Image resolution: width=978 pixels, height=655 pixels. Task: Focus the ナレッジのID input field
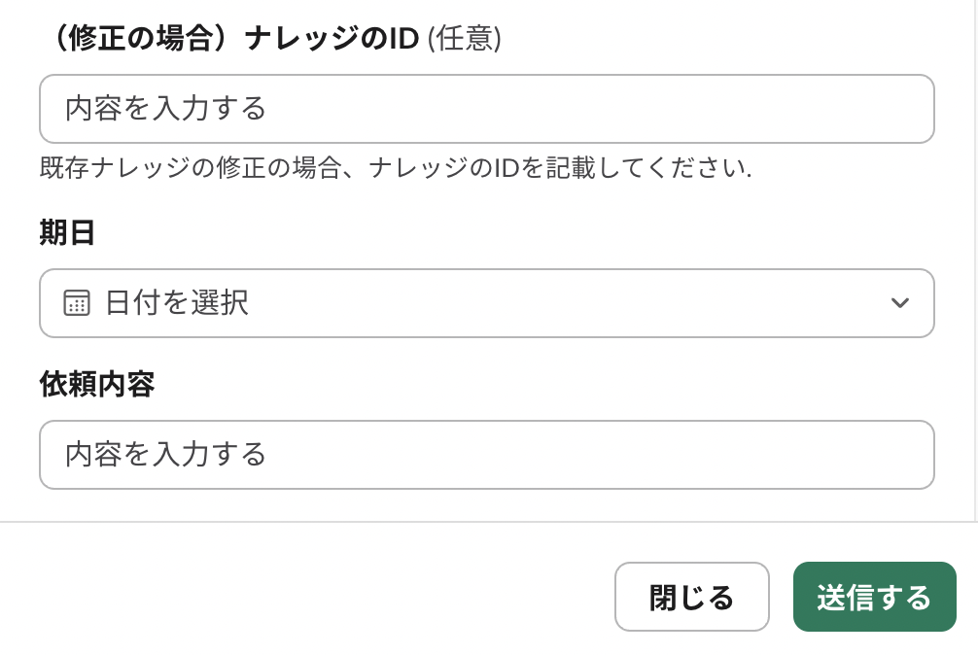click(x=486, y=109)
